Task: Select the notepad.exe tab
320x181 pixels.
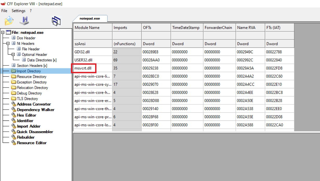Action: [90, 18]
